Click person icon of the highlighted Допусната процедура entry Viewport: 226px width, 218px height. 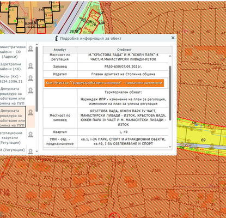pyautogui.click(x=30, y=112)
